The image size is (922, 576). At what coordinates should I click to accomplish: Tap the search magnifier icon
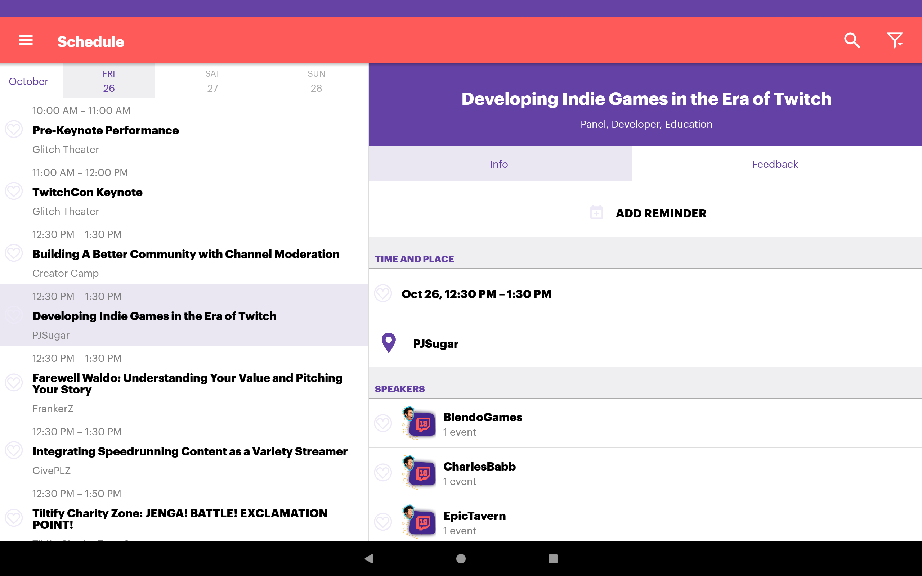tap(852, 40)
